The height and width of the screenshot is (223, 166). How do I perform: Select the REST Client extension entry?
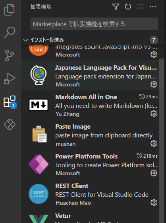[90, 194]
